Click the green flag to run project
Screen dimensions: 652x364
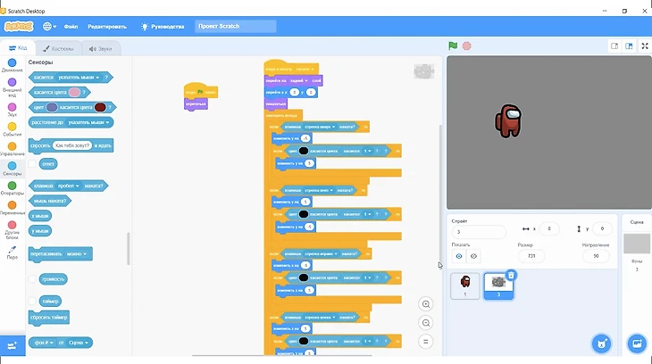(x=453, y=45)
